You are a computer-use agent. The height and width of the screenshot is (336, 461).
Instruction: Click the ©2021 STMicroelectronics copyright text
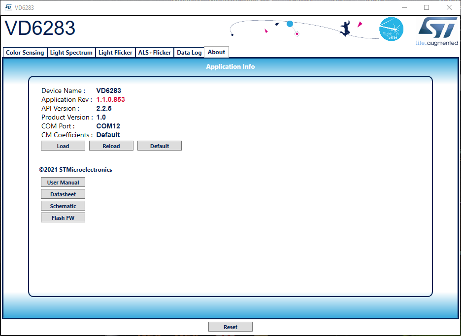[x=75, y=170]
